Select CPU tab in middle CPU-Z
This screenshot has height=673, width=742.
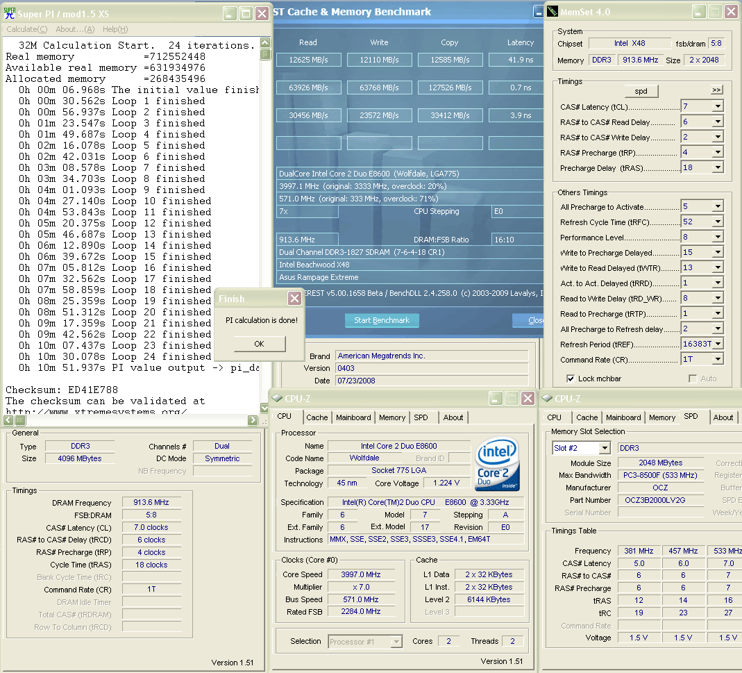284,416
